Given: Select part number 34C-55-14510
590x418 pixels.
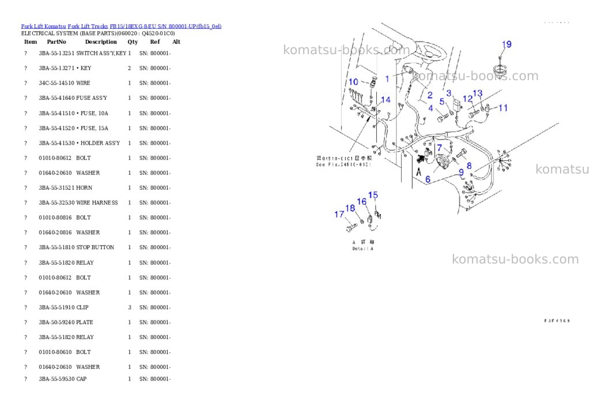Looking at the screenshot, I should pyautogui.click(x=56, y=83).
